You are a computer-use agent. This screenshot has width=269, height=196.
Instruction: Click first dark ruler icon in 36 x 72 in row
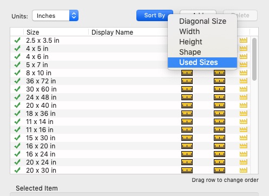[x=187, y=81]
